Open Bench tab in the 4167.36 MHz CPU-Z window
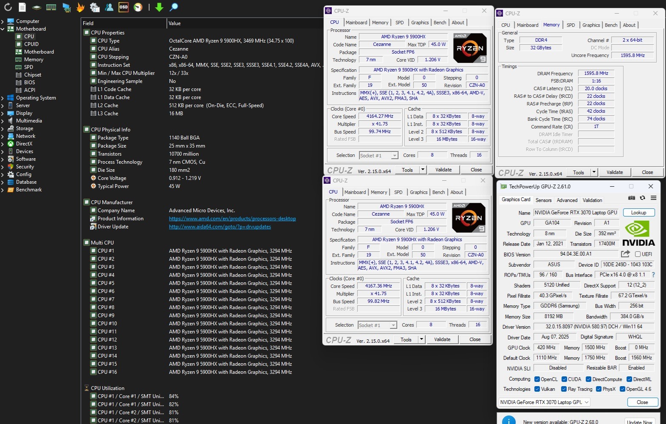The image size is (666, 424). coord(439,192)
